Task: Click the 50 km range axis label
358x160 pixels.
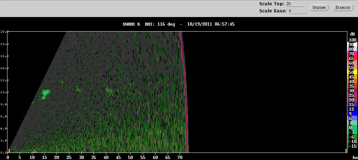Action: [131, 157]
